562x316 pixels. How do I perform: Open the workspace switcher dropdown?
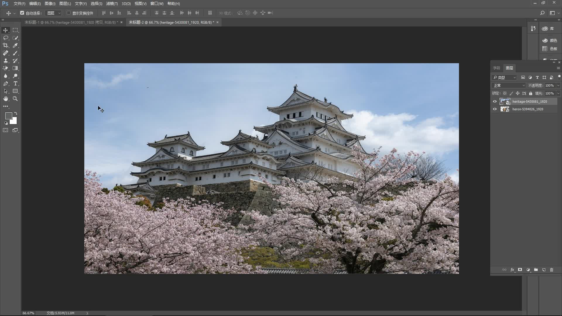pos(554,13)
